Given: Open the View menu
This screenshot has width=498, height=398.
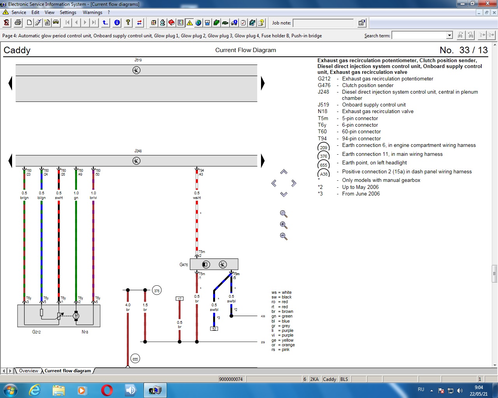Looking at the screenshot, I should click(50, 12).
